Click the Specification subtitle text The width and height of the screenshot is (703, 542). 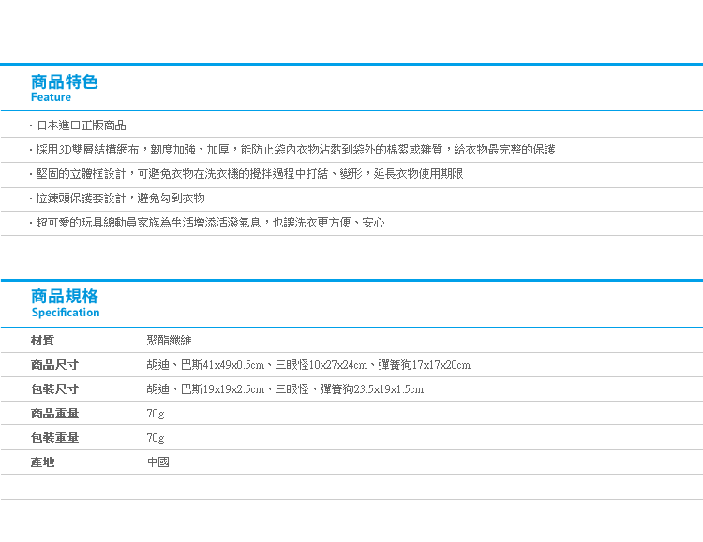[66, 313]
